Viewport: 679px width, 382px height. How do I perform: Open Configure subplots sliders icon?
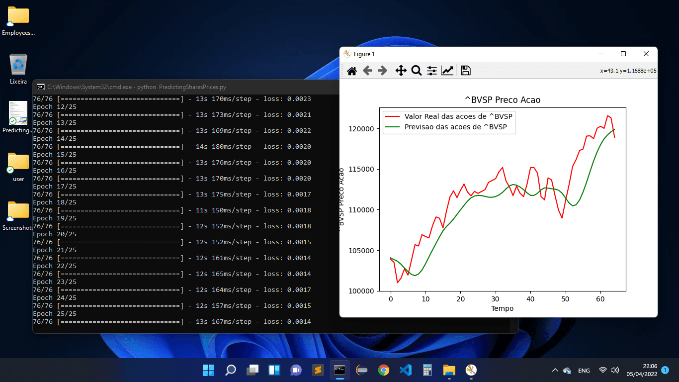(432, 71)
